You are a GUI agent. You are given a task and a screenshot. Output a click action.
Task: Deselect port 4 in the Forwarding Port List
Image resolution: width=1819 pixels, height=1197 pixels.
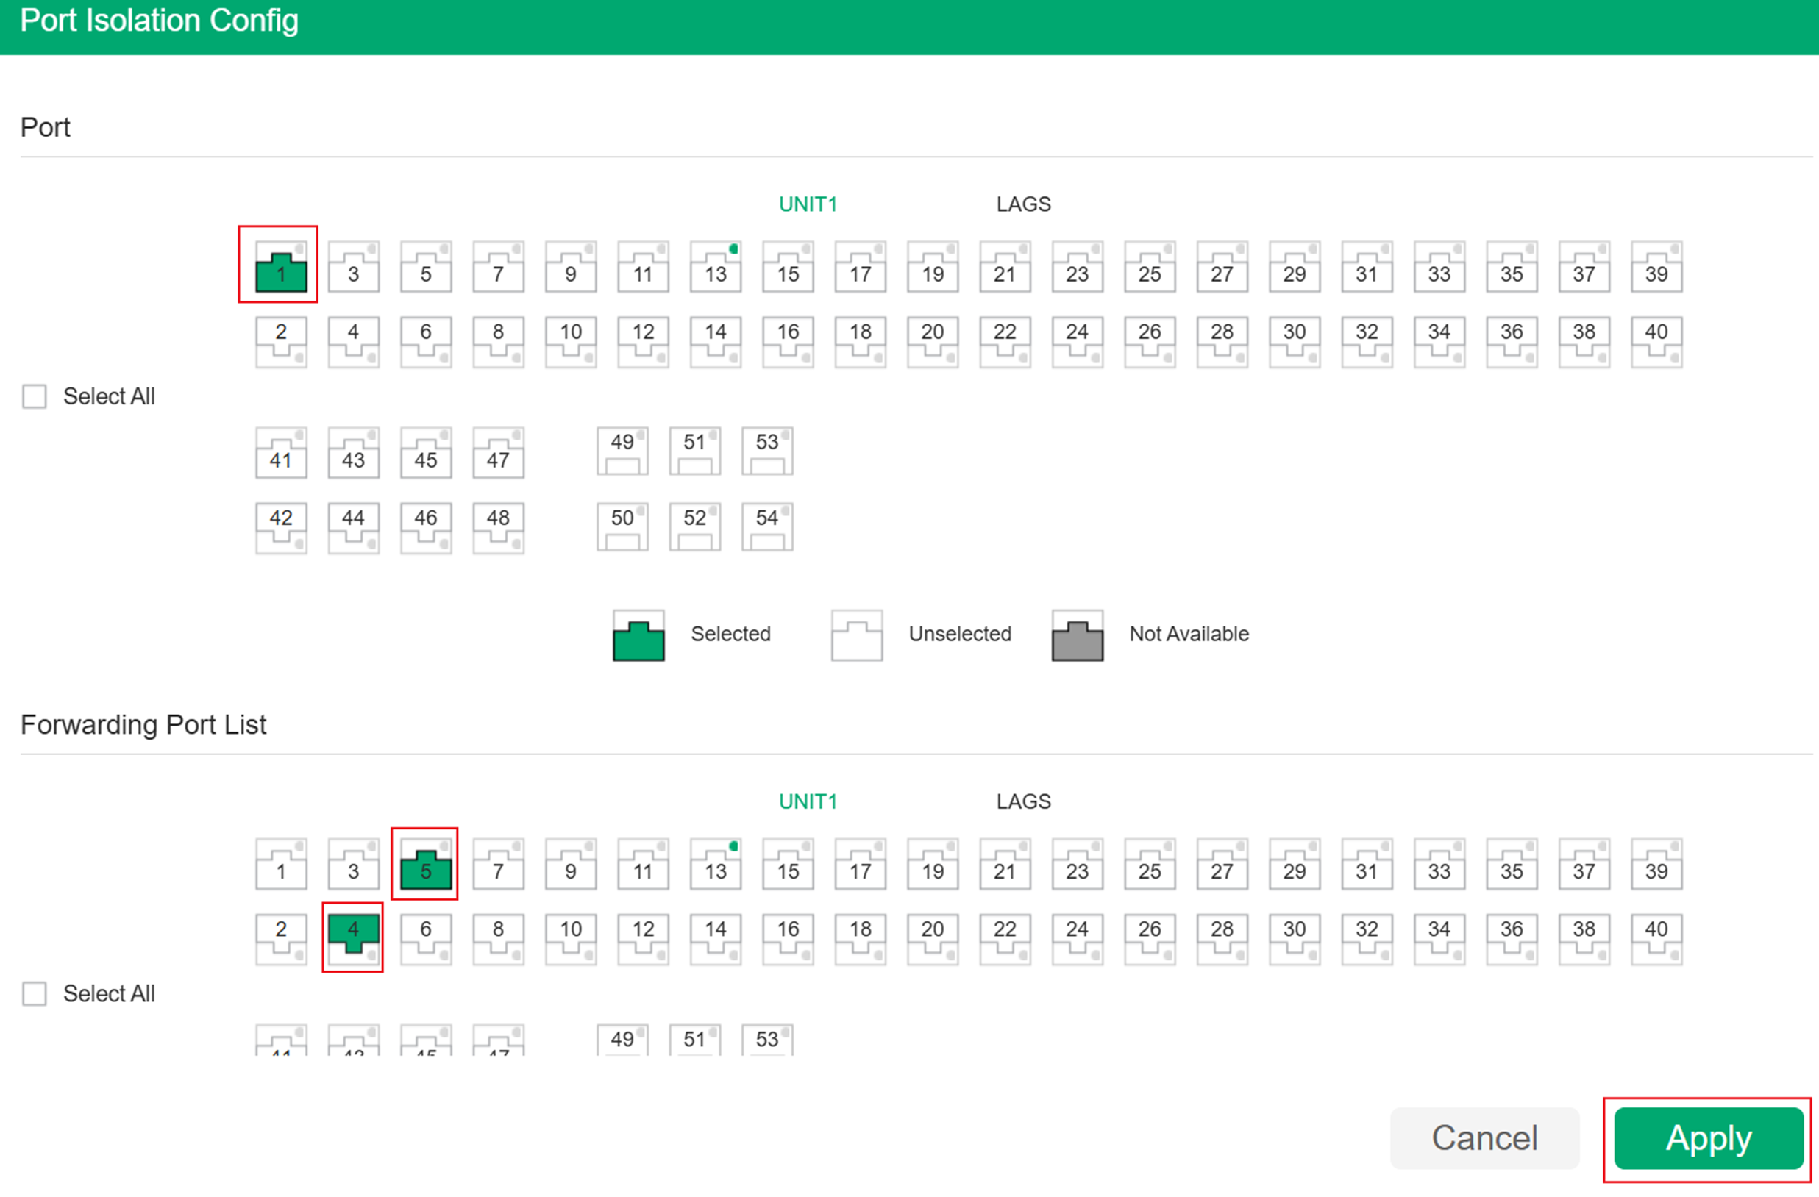tap(352, 938)
